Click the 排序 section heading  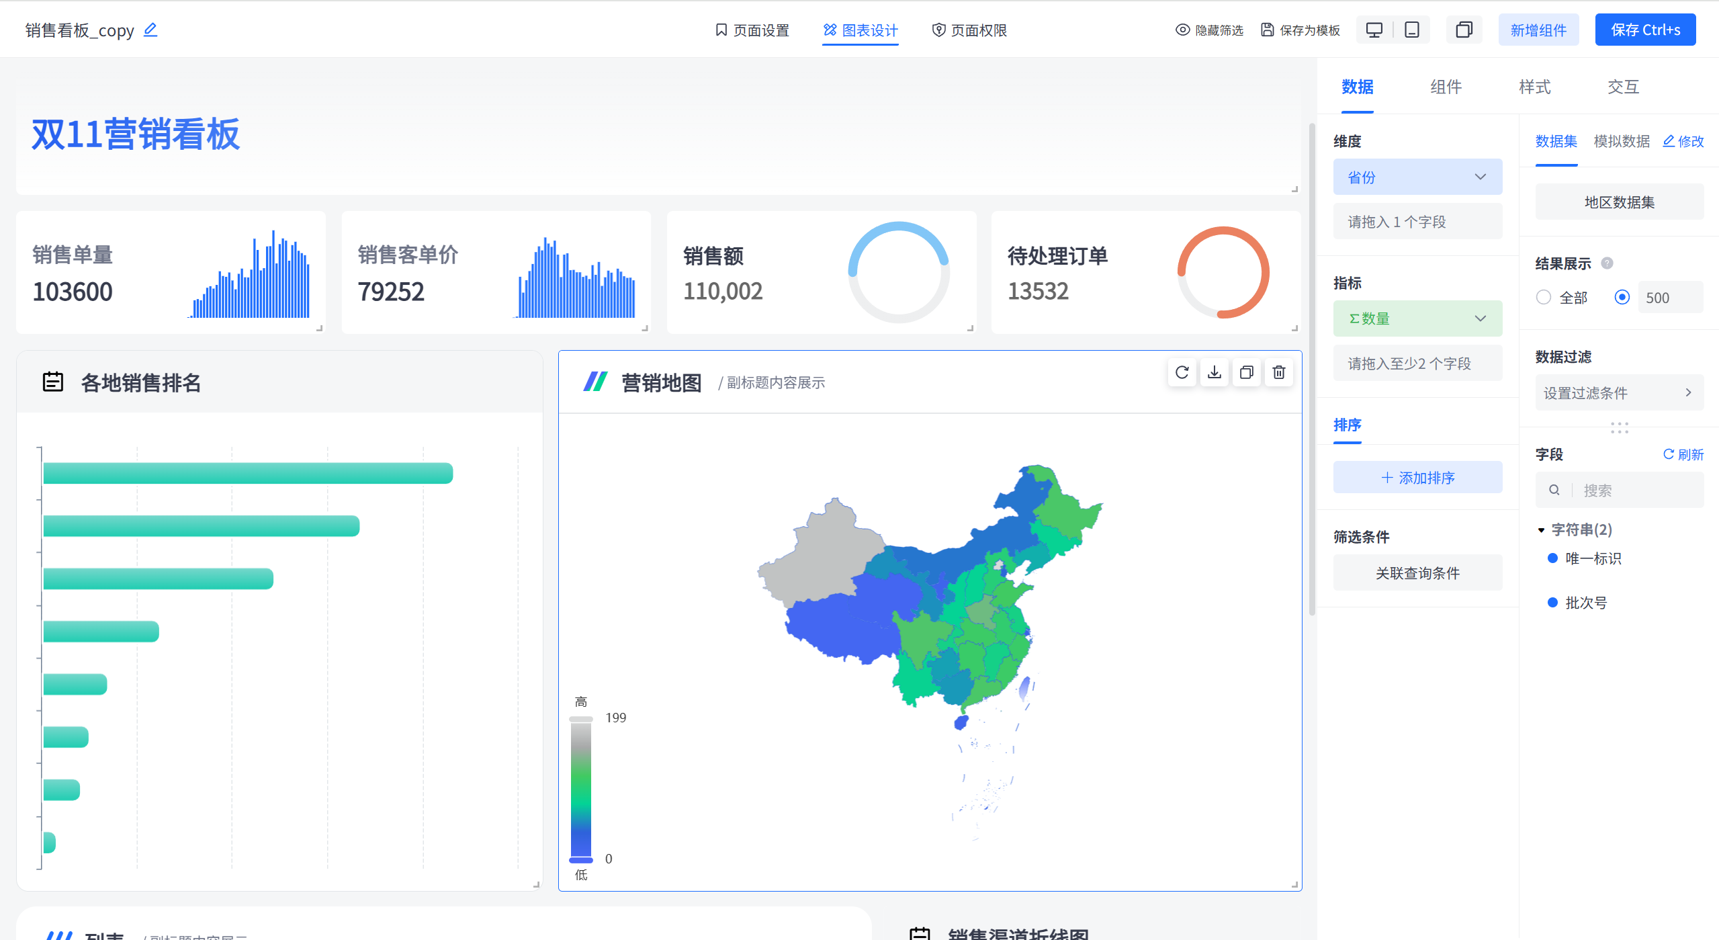click(x=1348, y=425)
